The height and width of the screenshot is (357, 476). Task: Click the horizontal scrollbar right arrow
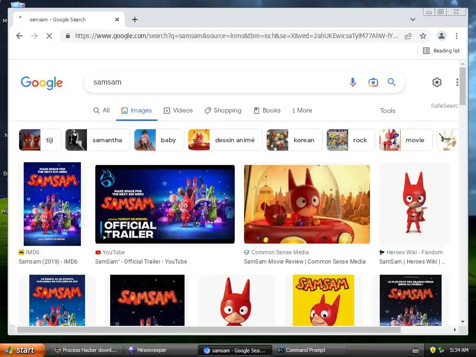455,330
